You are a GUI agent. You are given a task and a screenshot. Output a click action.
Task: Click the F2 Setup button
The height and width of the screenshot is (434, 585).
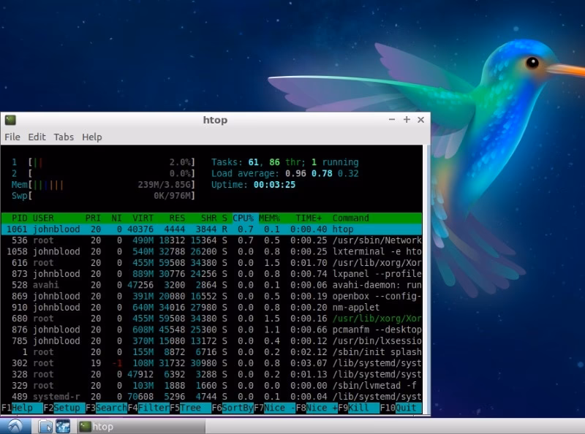point(64,408)
